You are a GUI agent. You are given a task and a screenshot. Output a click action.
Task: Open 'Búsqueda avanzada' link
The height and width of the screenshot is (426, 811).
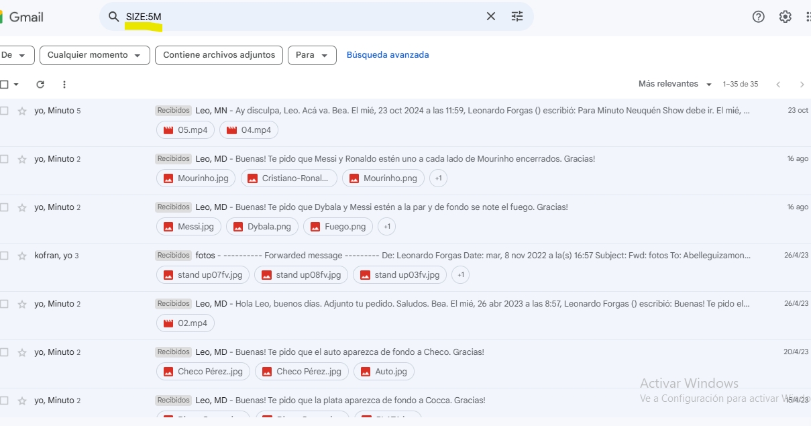pyautogui.click(x=388, y=55)
